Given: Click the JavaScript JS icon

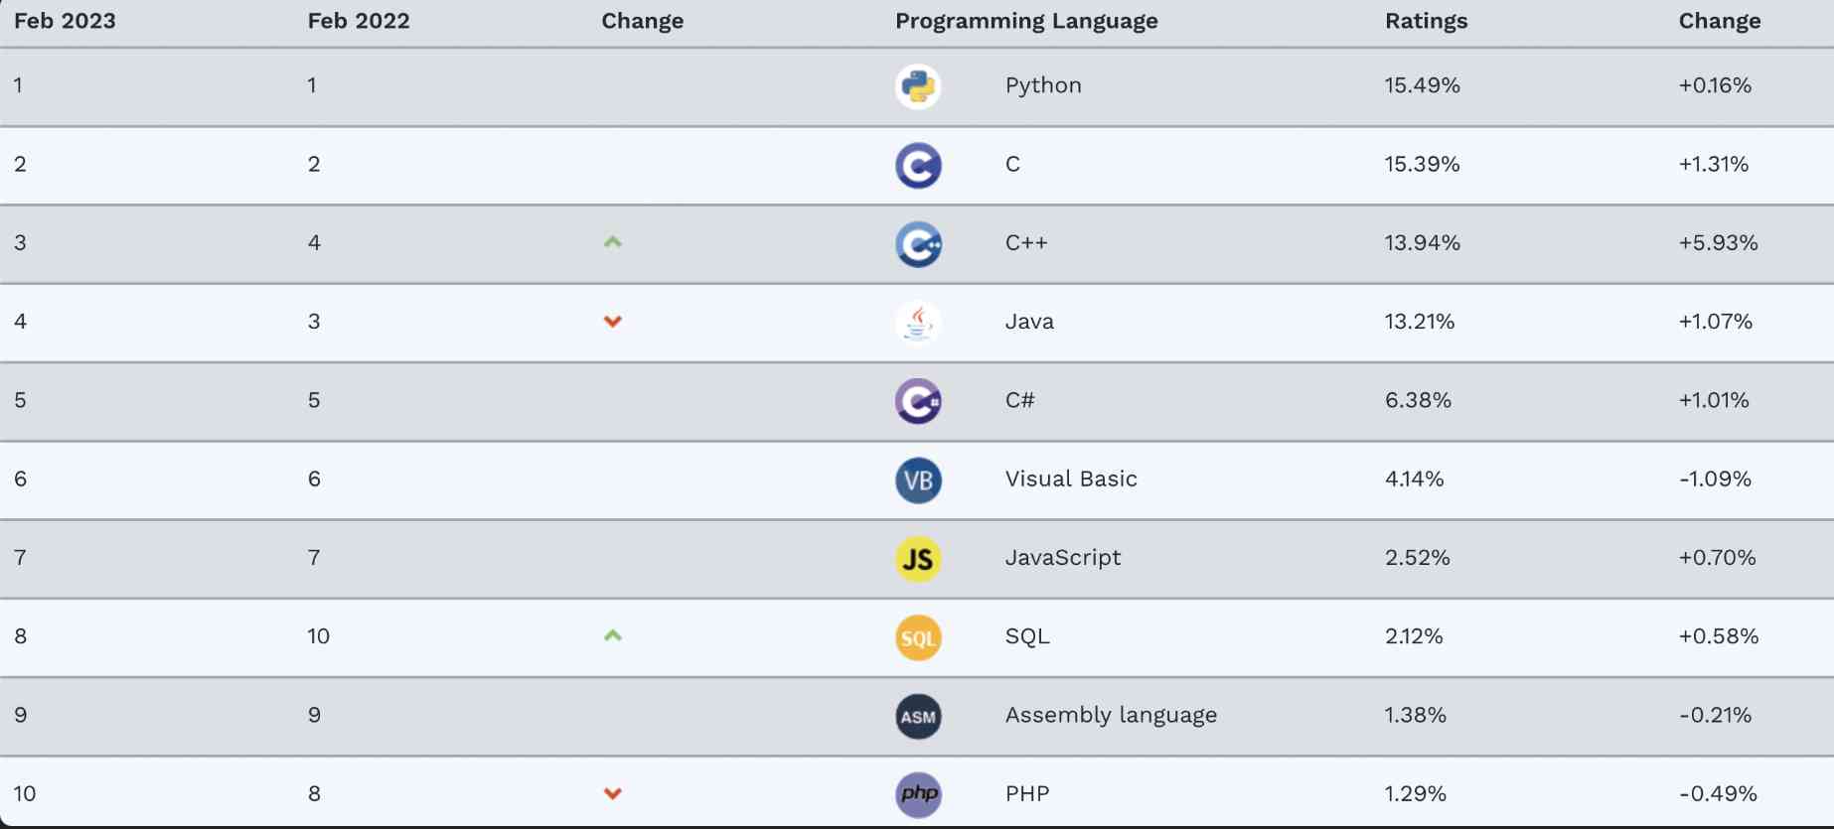Looking at the screenshot, I should tap(918, 559).
